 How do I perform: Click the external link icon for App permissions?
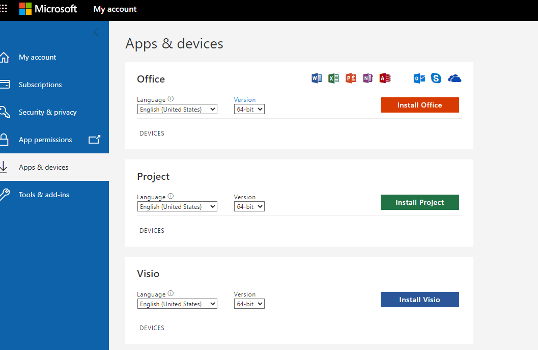point(94,139)
